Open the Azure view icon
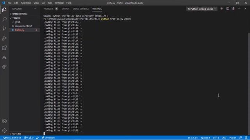This screenshot has height=140, width=250. tap(4, 57)
